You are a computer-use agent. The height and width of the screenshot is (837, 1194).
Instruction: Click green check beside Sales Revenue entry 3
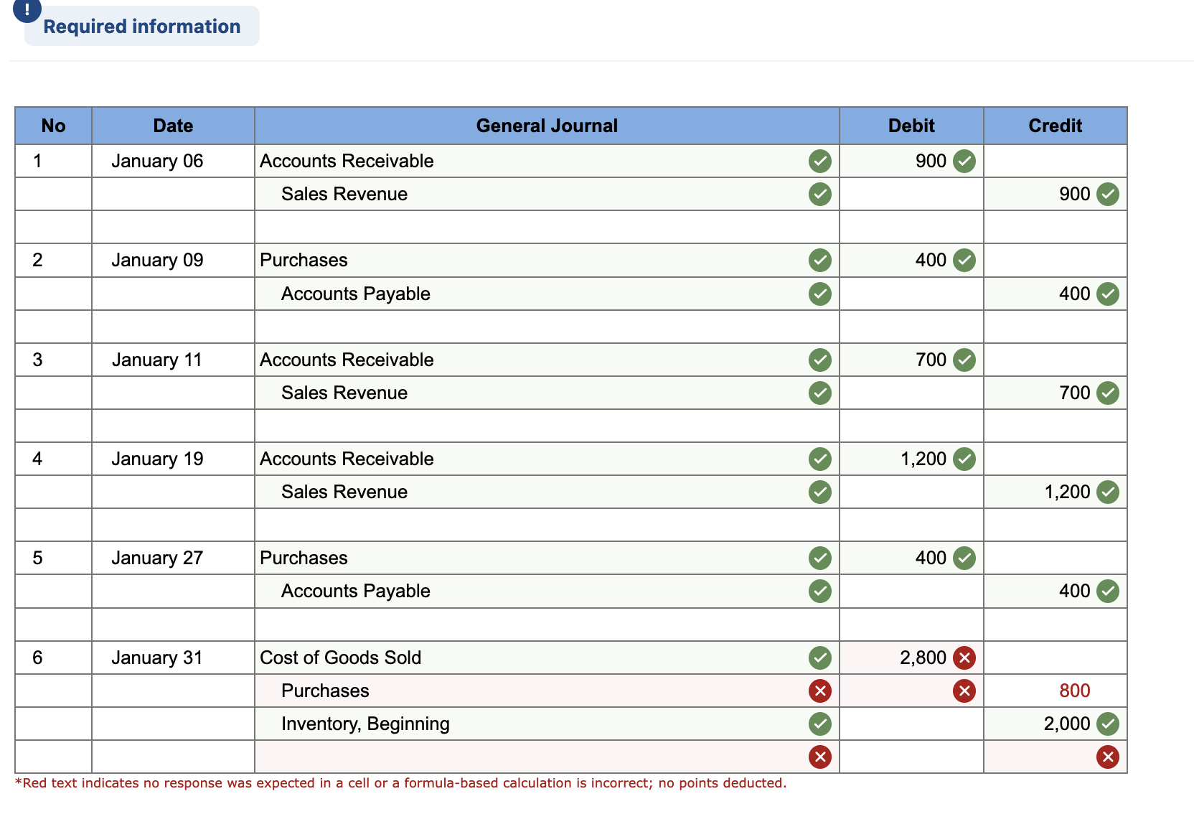pos(820,393)
